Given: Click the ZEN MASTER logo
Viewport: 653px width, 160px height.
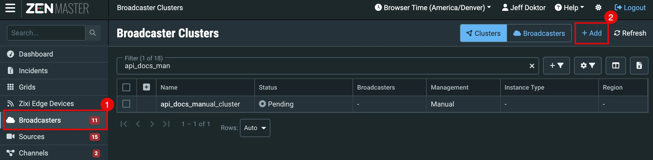Looking at the screenshot, I should click(x=57, y=8).
